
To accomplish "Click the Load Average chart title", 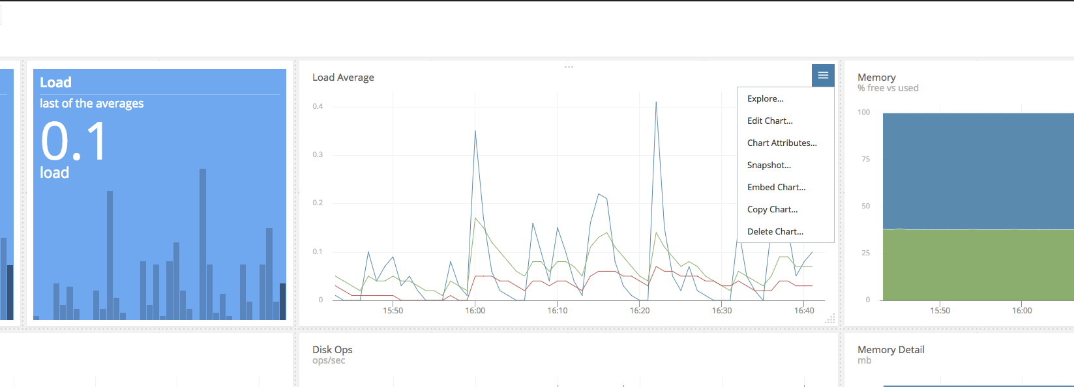I will 343,78.
